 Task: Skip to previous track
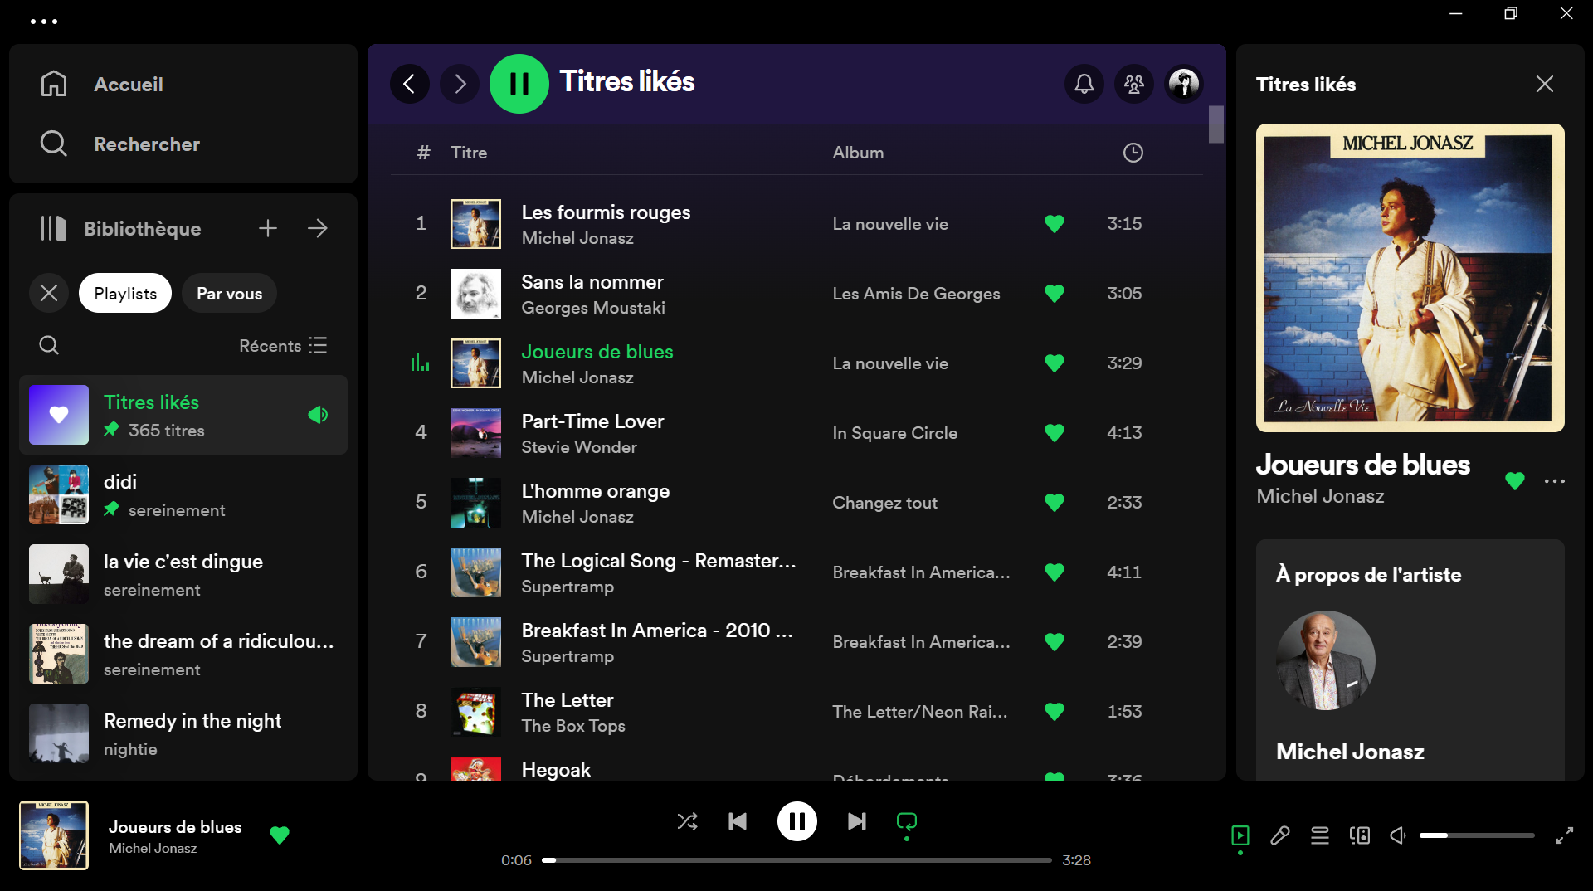click(x=738, y=821)
